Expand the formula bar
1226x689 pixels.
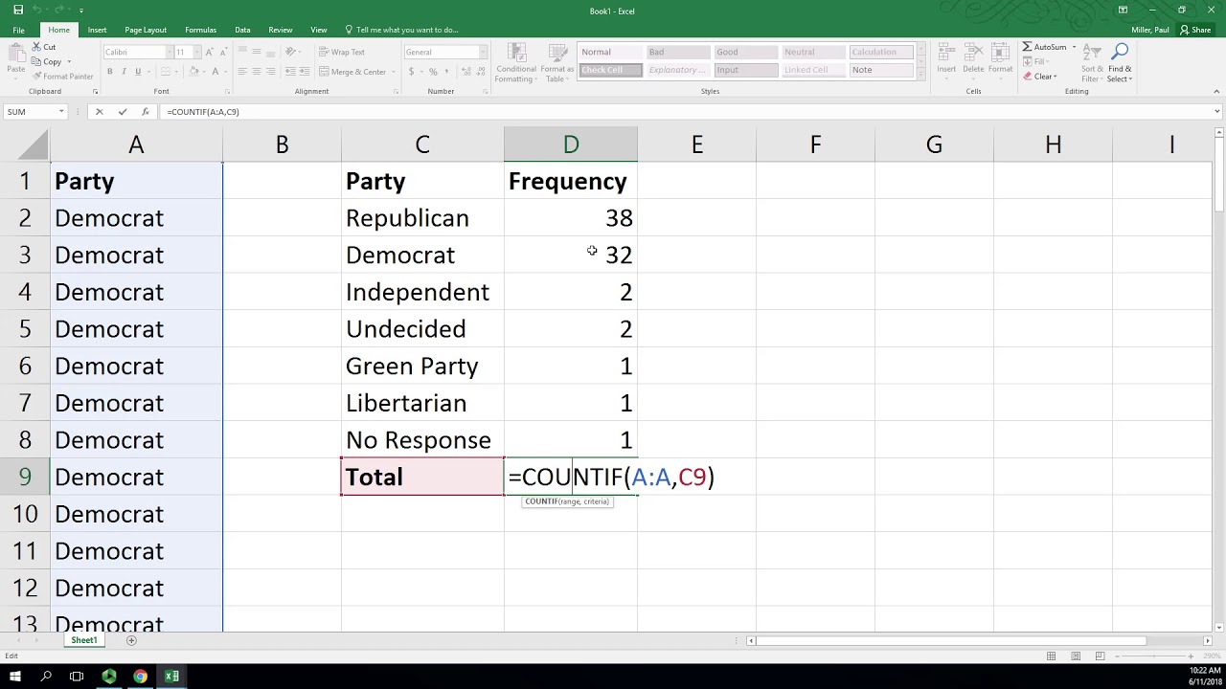(x=1216, y=112)
